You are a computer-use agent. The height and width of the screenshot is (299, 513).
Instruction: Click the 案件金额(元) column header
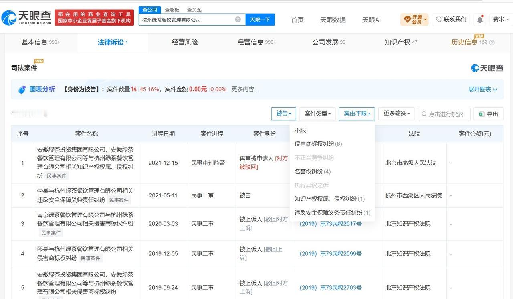click(x=475, y=134)
